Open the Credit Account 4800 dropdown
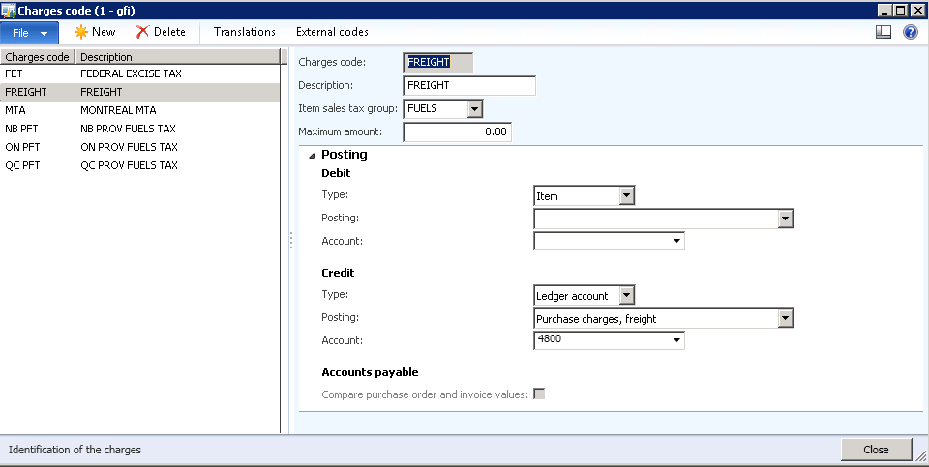 [676, 340]
